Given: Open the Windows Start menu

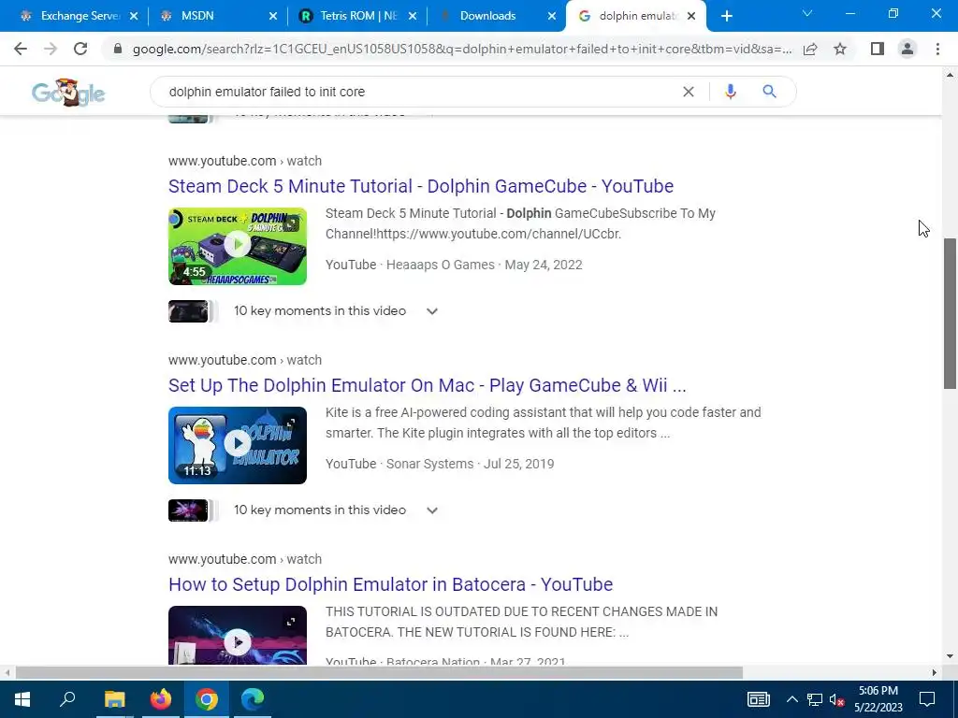Looking at the screenshot, I should tap(22, 699).
